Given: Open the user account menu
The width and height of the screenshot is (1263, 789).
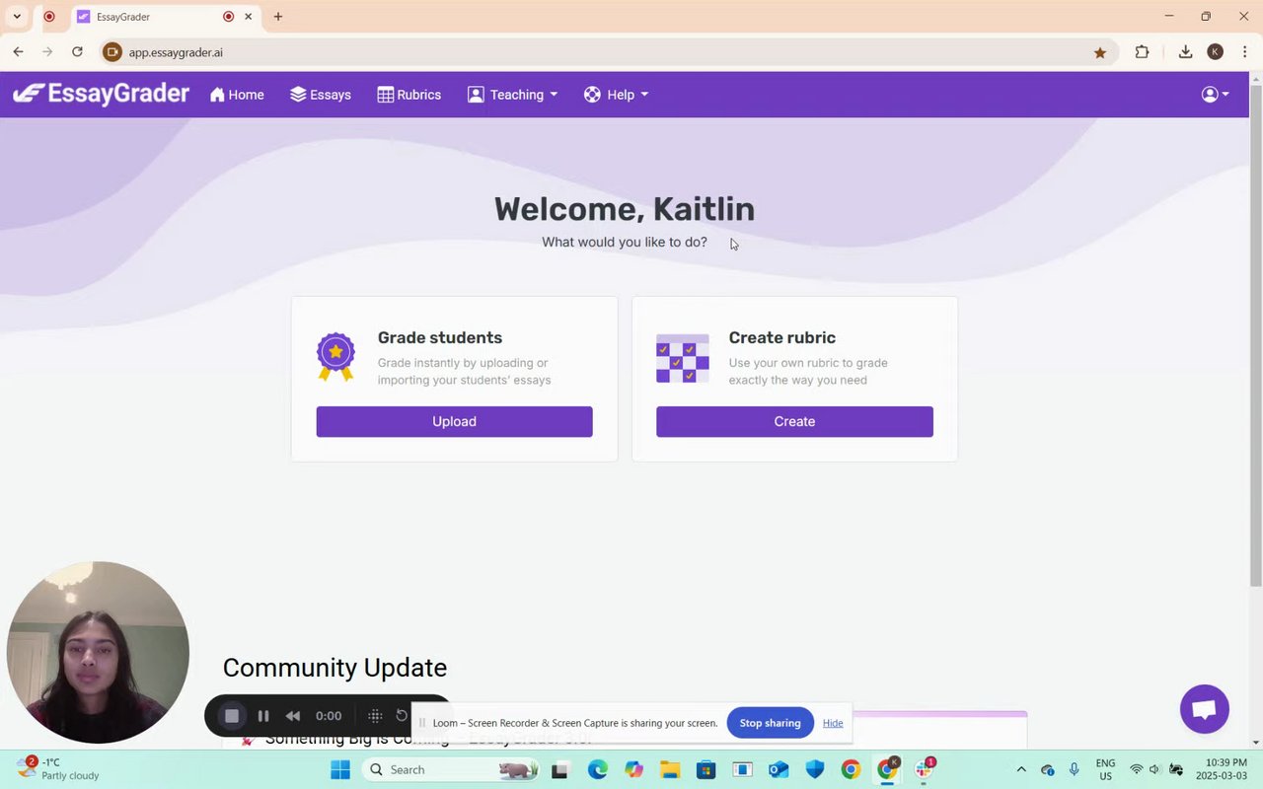Looking at the screenshot, I should (1215, 95).
